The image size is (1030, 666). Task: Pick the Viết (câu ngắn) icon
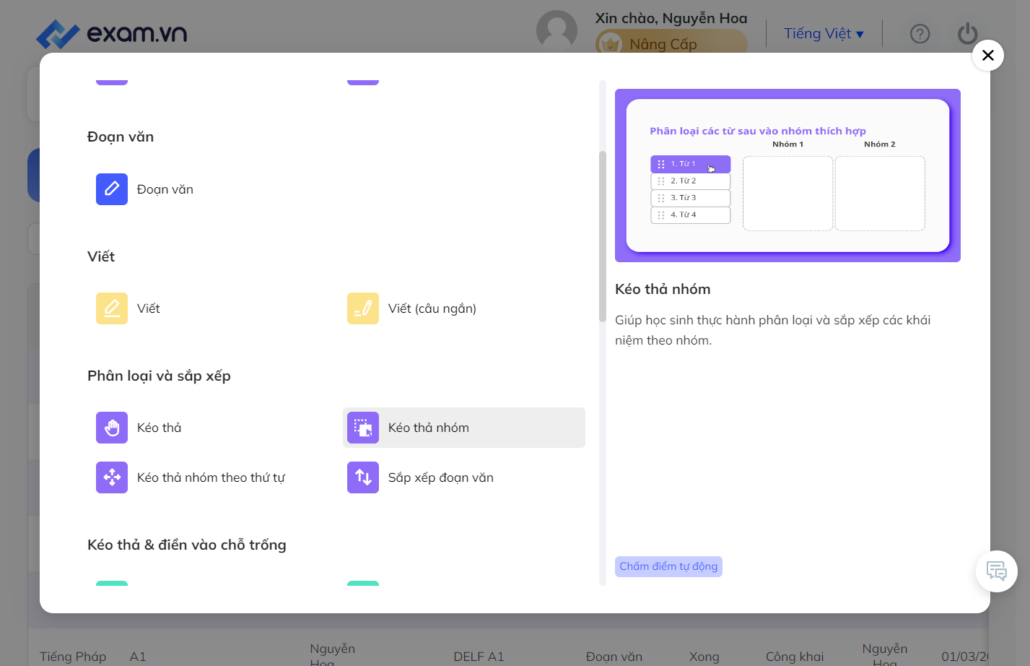363,308
